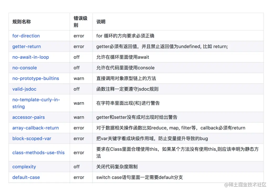Select the warn level in no-prototype-builtins row
Image resolution: width=272 pixels, height=193 pixels.
[x=79, y=78]
